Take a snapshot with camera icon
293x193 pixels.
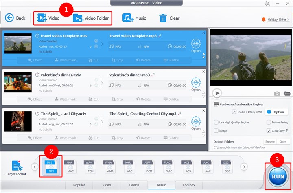click(x=277, y=93)
